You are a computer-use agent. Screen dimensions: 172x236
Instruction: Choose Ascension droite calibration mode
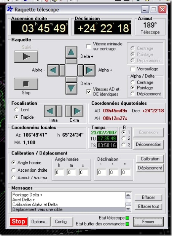click(14, 170)
